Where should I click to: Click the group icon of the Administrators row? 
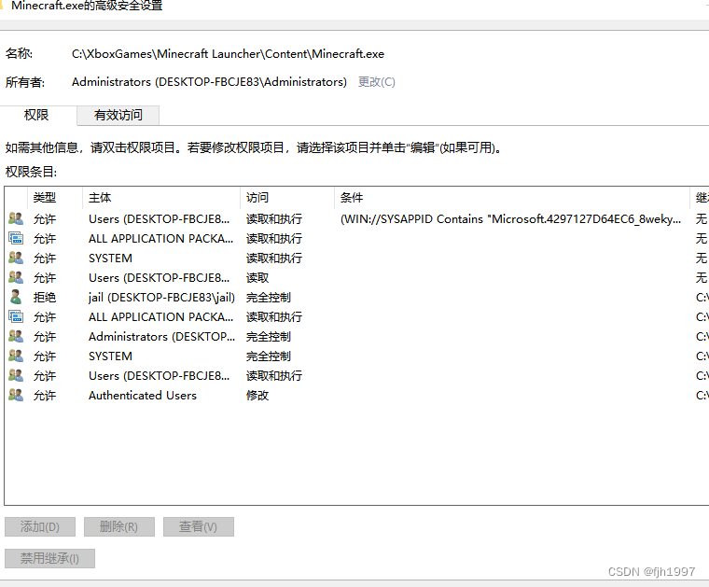pyautogui.click(x=16, y=337)
